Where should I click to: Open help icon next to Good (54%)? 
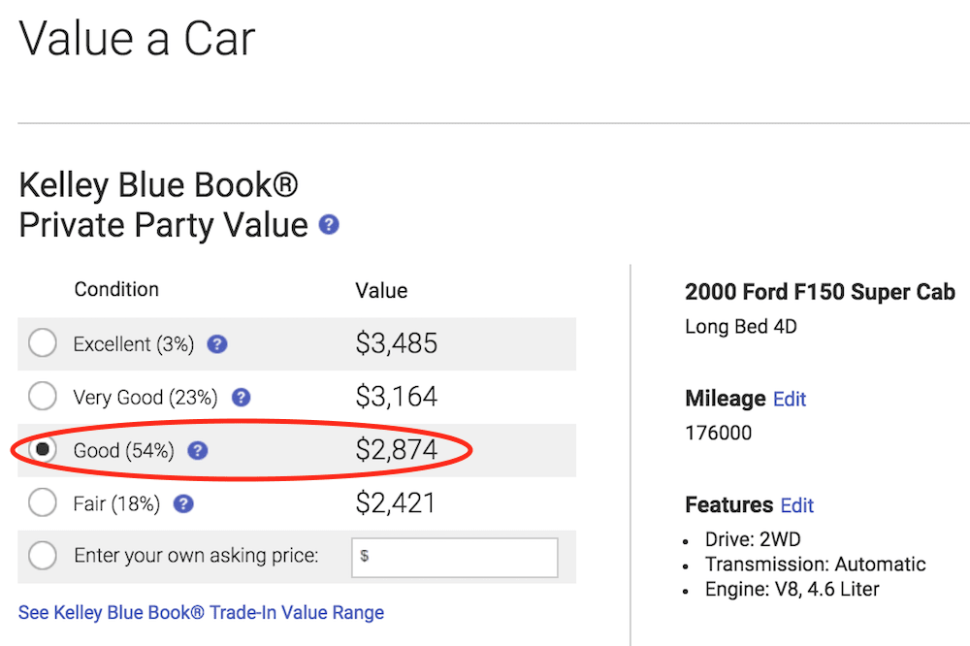197,450
